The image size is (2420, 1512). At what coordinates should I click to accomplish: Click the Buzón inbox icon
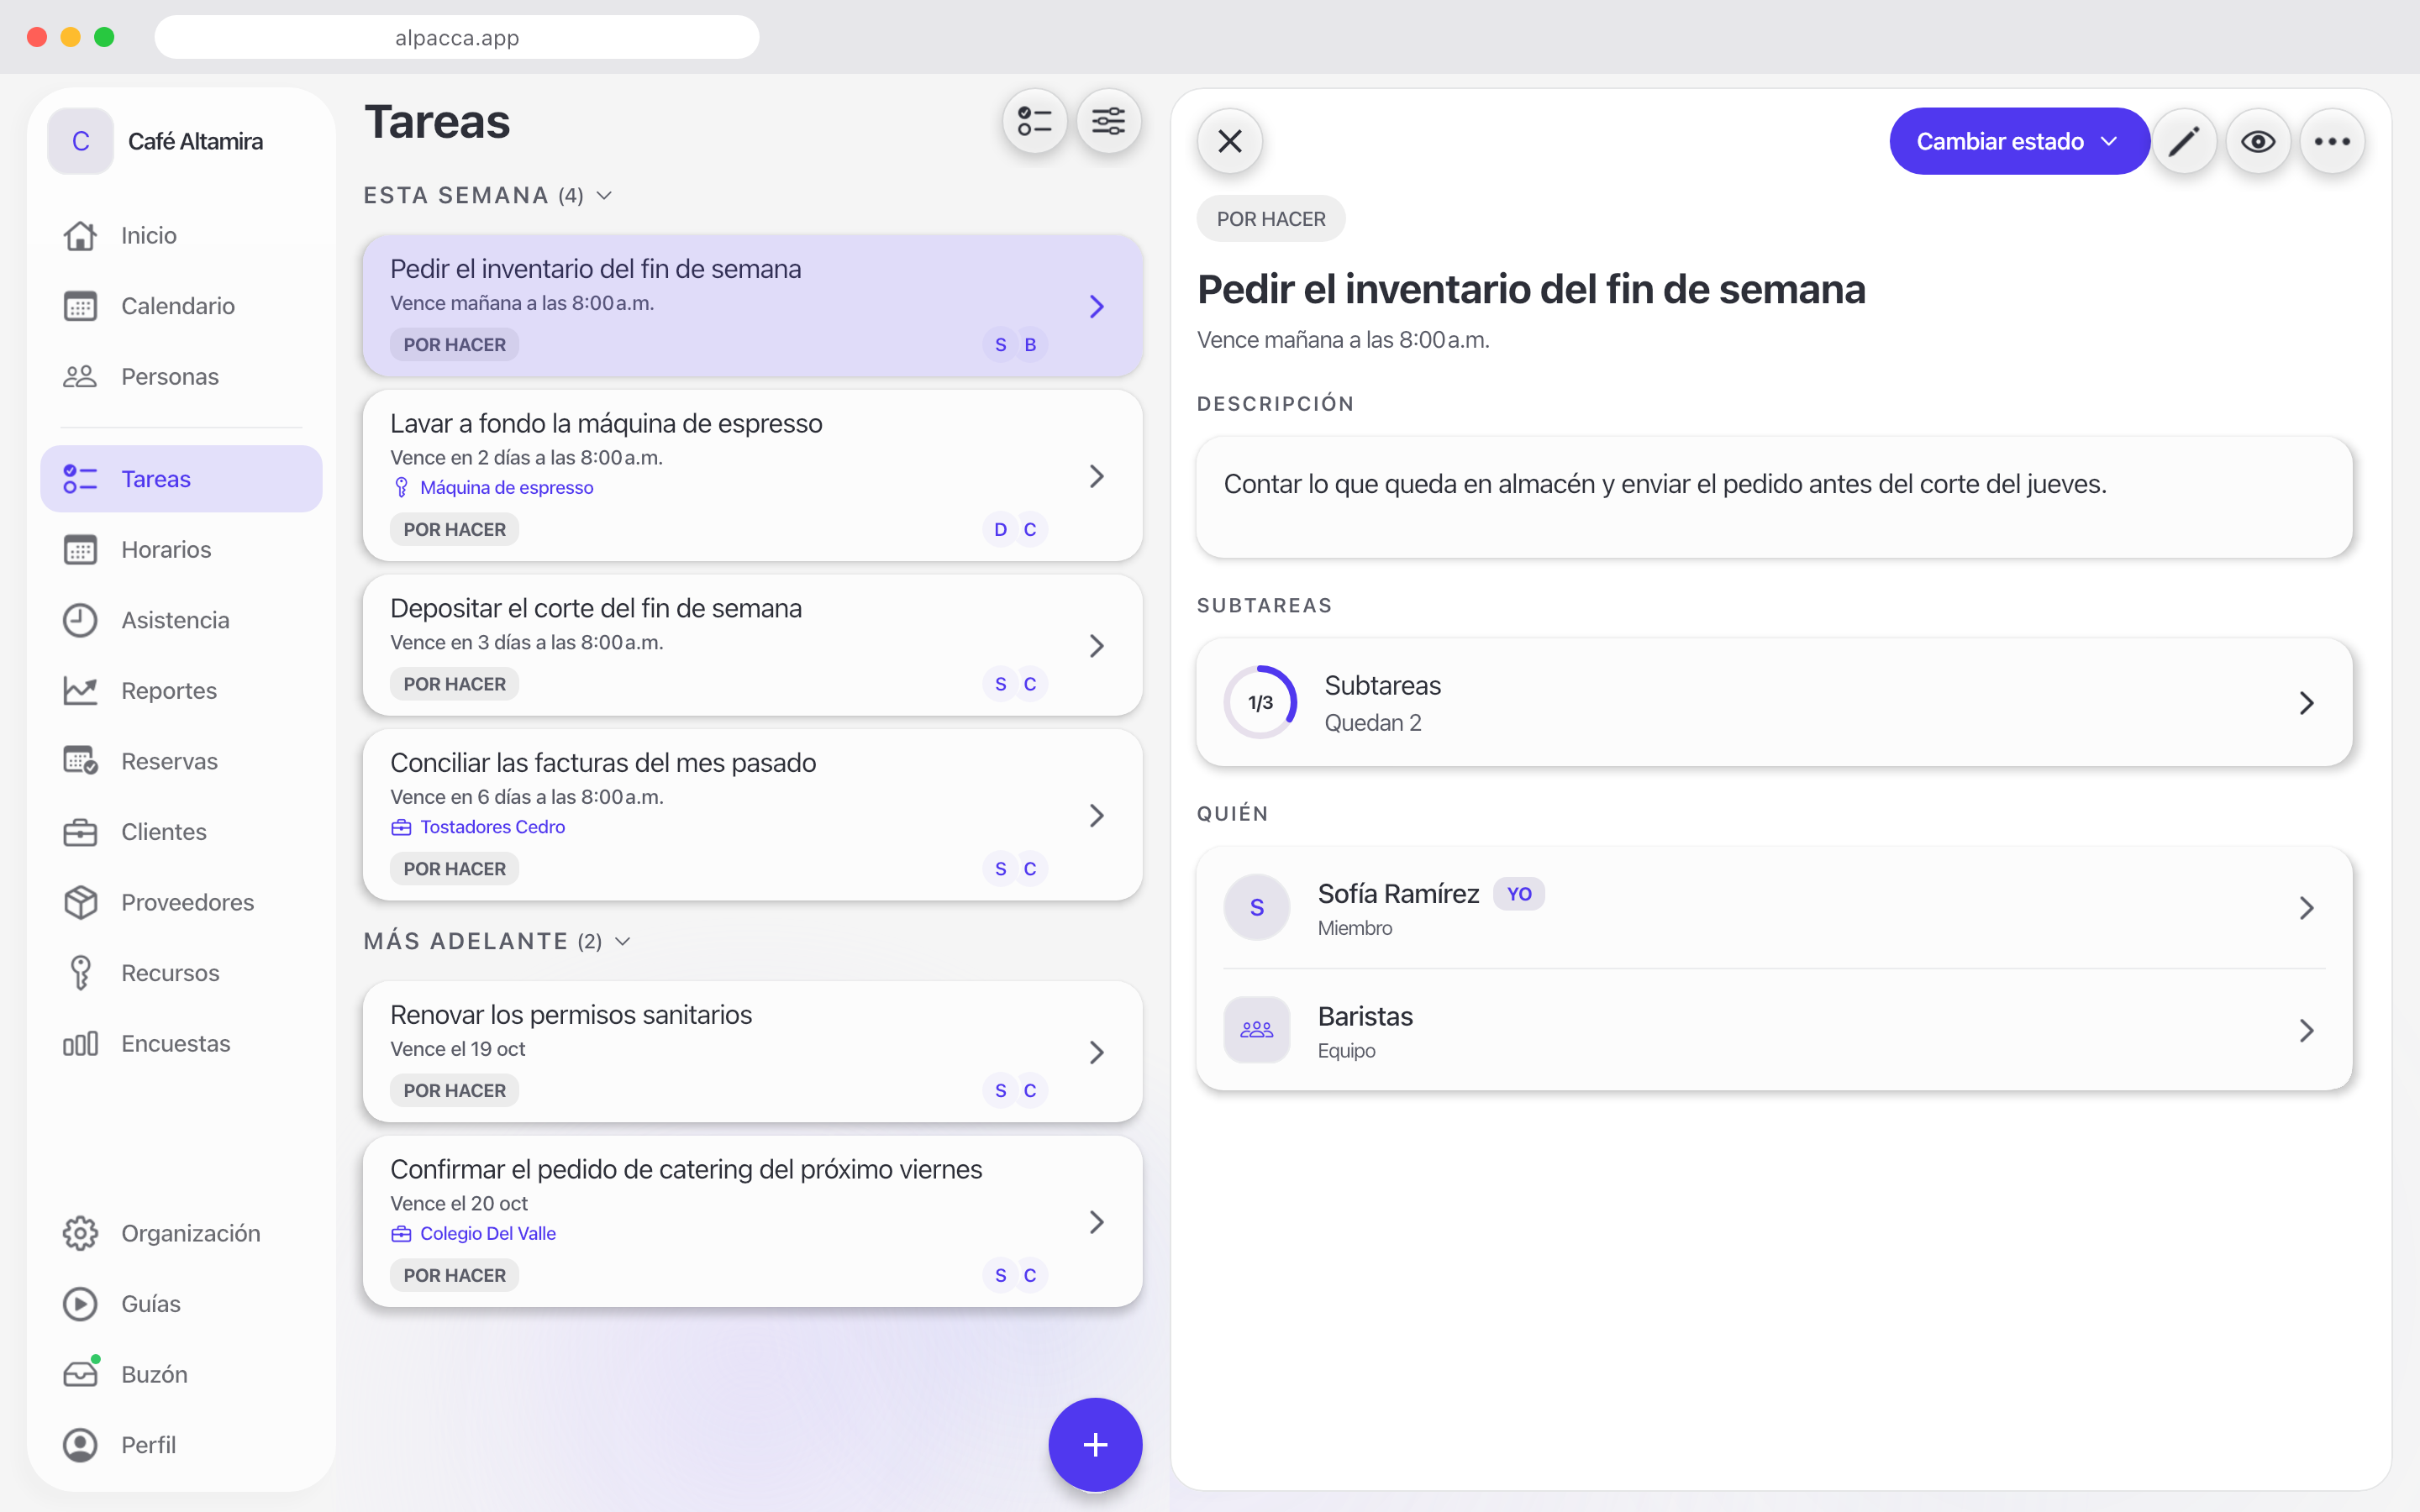80,1374
